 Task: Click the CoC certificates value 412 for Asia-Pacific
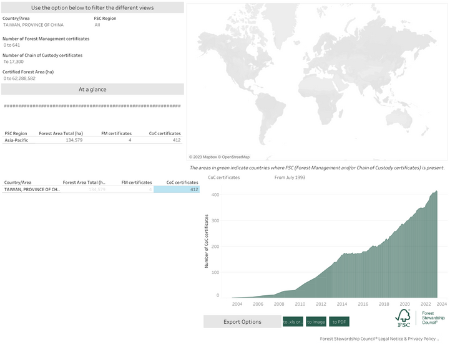tap(177, 140)
